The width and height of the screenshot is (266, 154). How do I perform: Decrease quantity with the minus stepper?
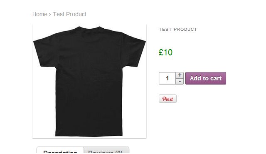click(180, 82)
